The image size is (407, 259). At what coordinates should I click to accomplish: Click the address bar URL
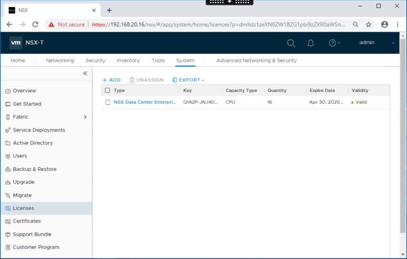[218, 24]
